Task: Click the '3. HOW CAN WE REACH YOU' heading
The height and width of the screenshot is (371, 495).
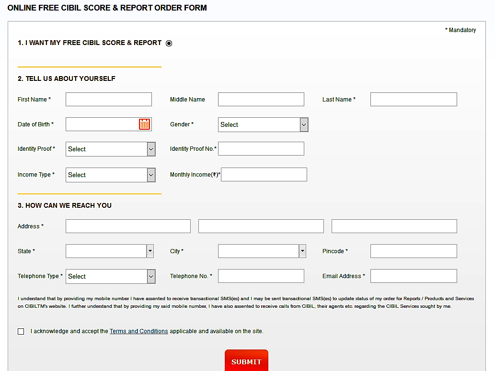Action: 65,205
